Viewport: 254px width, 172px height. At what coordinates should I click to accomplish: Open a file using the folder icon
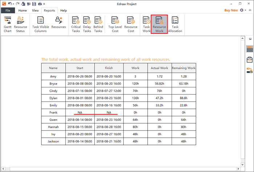[29, 4]
